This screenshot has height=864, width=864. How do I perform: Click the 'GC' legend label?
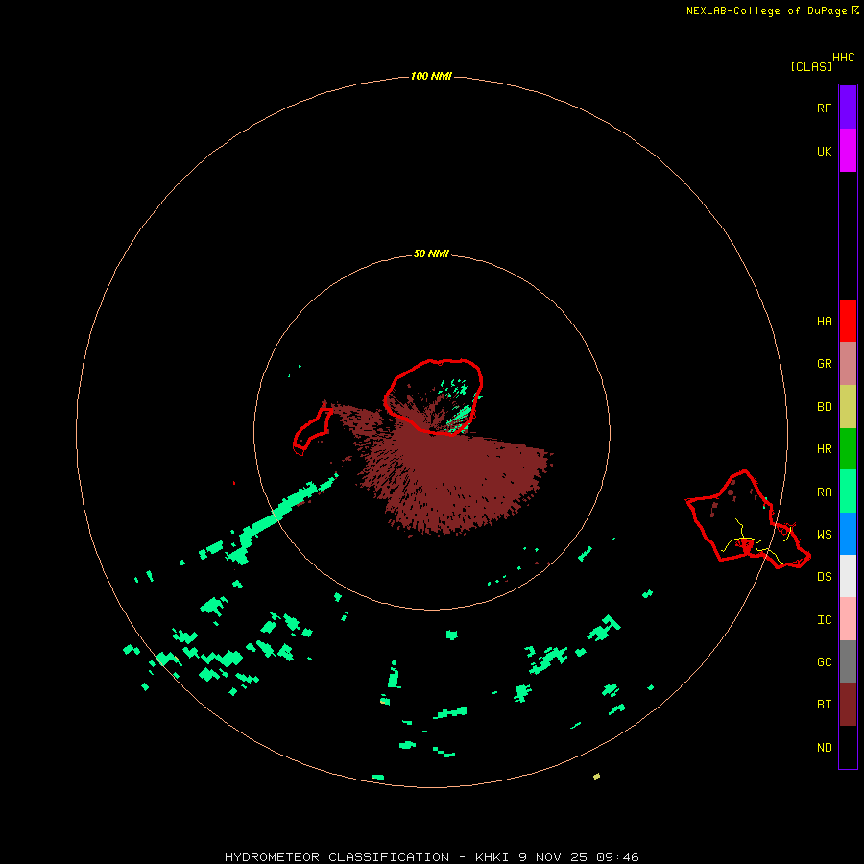click(x=825, y=662)
